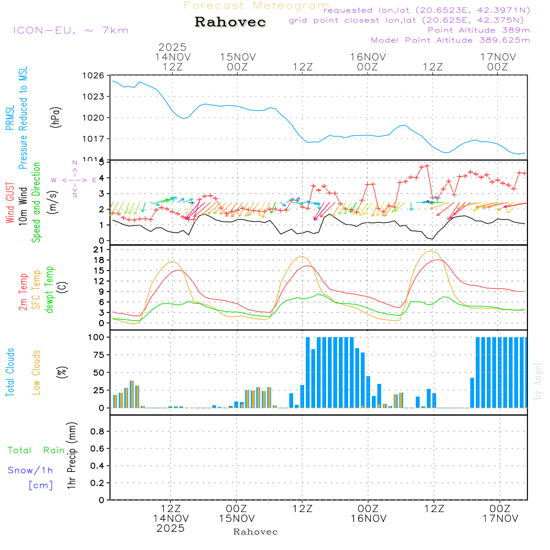
Task: Click the 'Forecast Meteogram' heading
Action: [x=256, y=5]
